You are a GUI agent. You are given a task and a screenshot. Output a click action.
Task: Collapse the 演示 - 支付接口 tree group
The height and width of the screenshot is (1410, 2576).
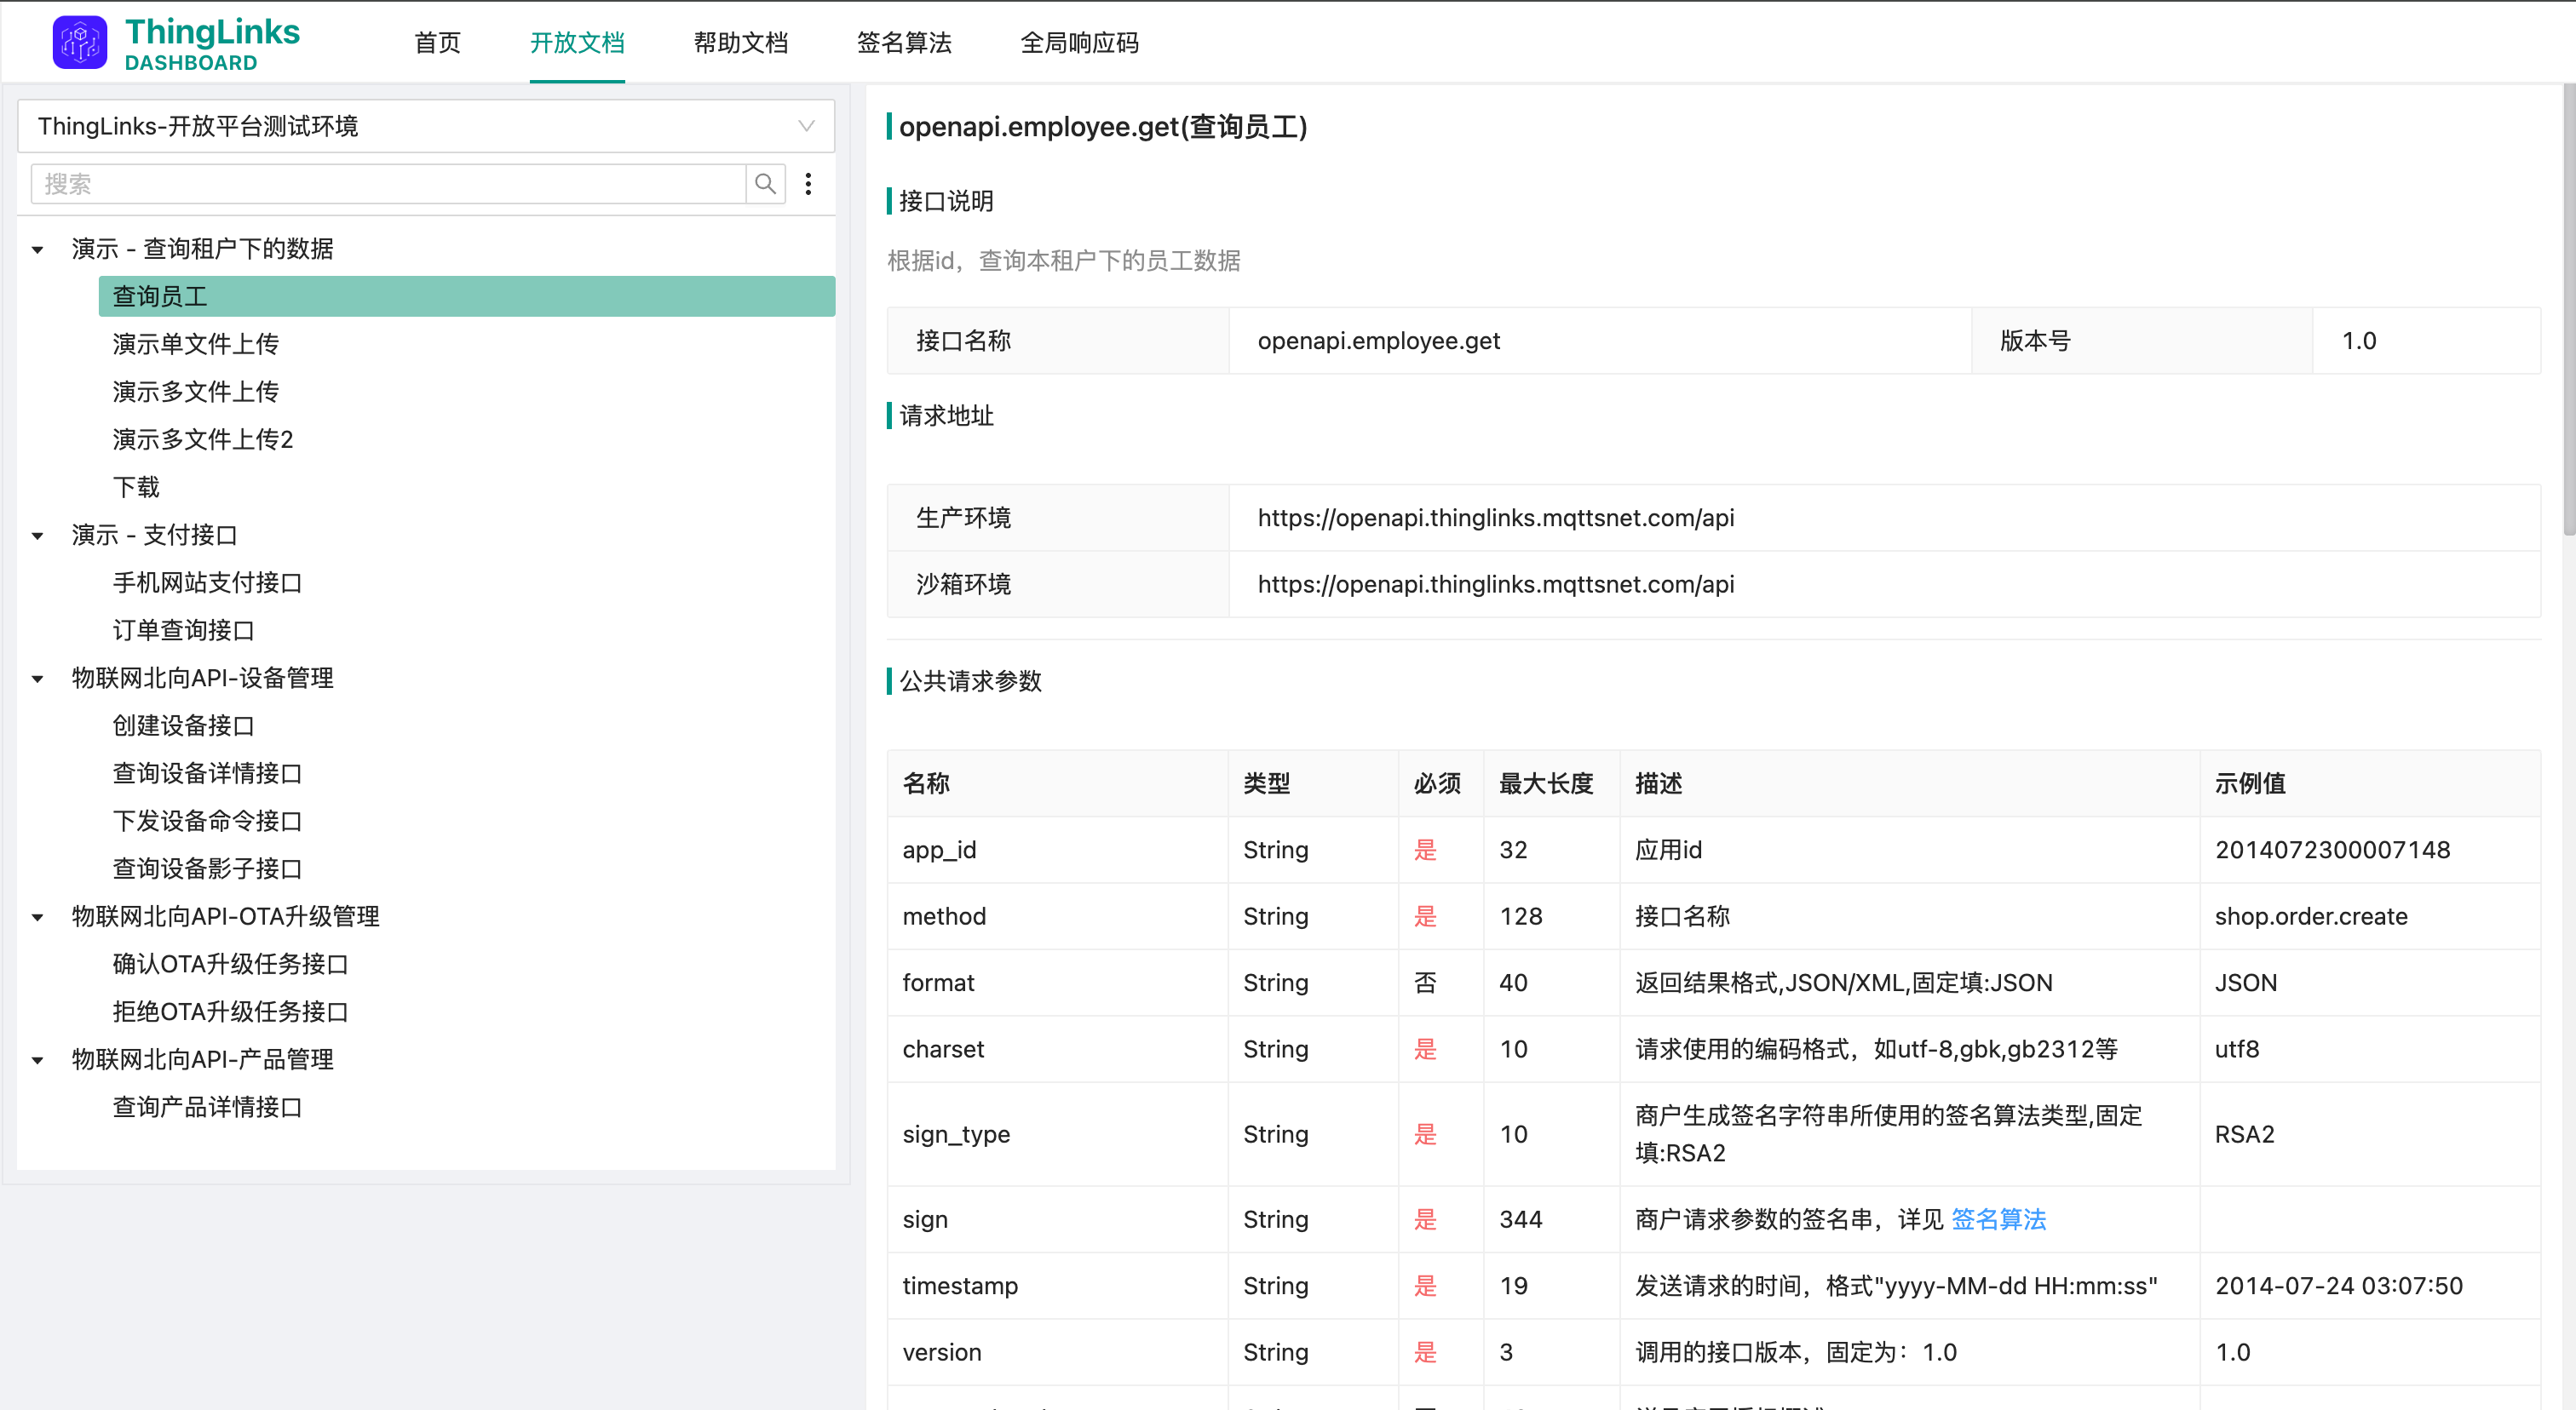(x=38, y=536)
